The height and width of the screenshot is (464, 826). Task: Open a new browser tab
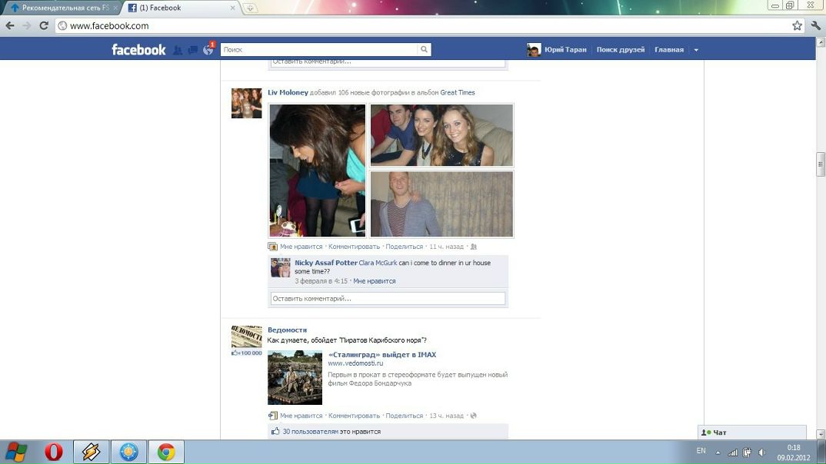coord(251,8)
